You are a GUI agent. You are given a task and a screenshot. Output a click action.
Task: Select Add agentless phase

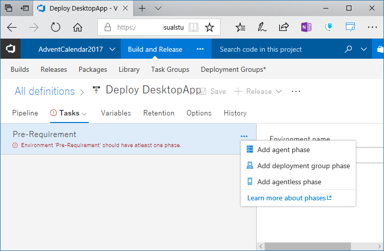289,182
